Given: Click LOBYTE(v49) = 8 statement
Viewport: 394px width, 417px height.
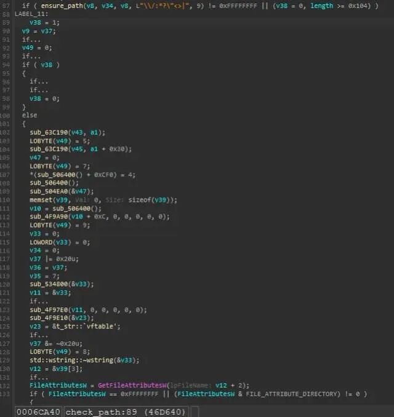Looking at the screenshot, I should point(60,352).
